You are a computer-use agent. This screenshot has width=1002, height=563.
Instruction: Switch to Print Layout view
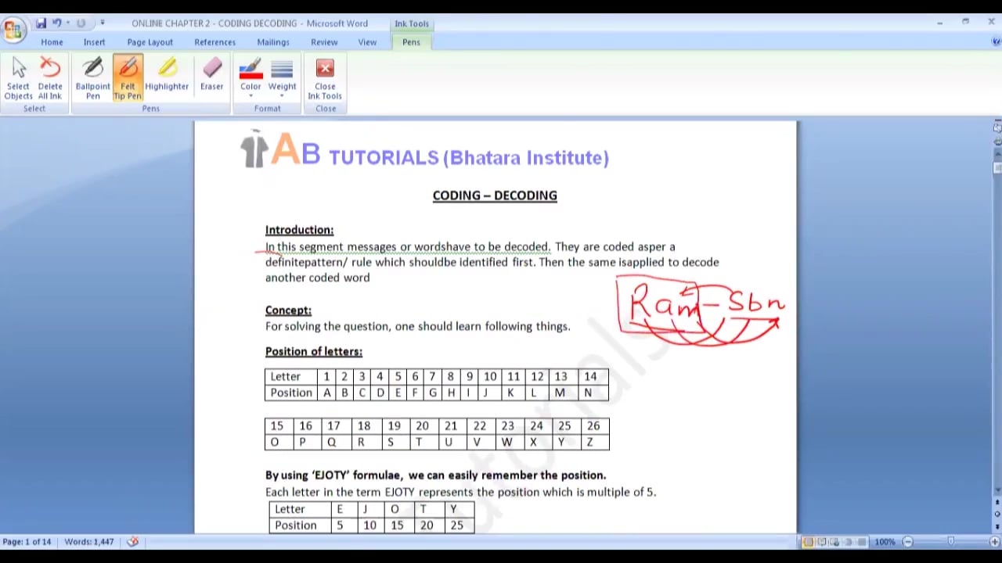coord(808,542)
